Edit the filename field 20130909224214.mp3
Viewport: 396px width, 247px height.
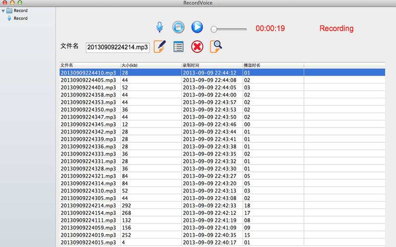tap(117, 47)
